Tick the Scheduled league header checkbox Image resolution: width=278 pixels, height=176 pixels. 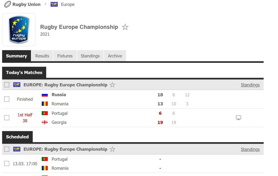pos(7,149)
